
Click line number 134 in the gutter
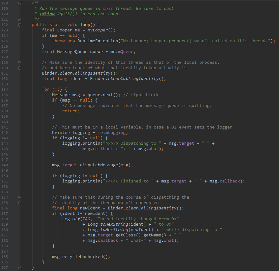5,89
